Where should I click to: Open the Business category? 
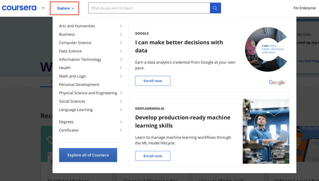[x=67, y=35]
